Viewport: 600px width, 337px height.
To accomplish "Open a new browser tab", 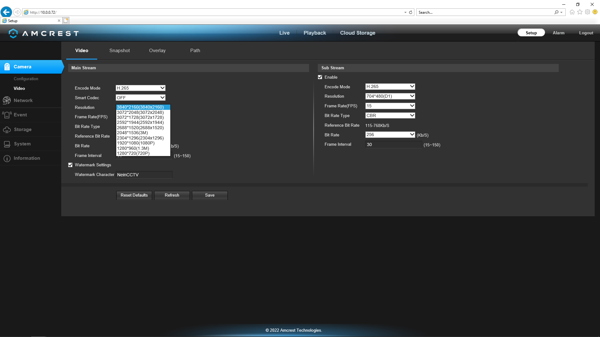I will (66, 21).
